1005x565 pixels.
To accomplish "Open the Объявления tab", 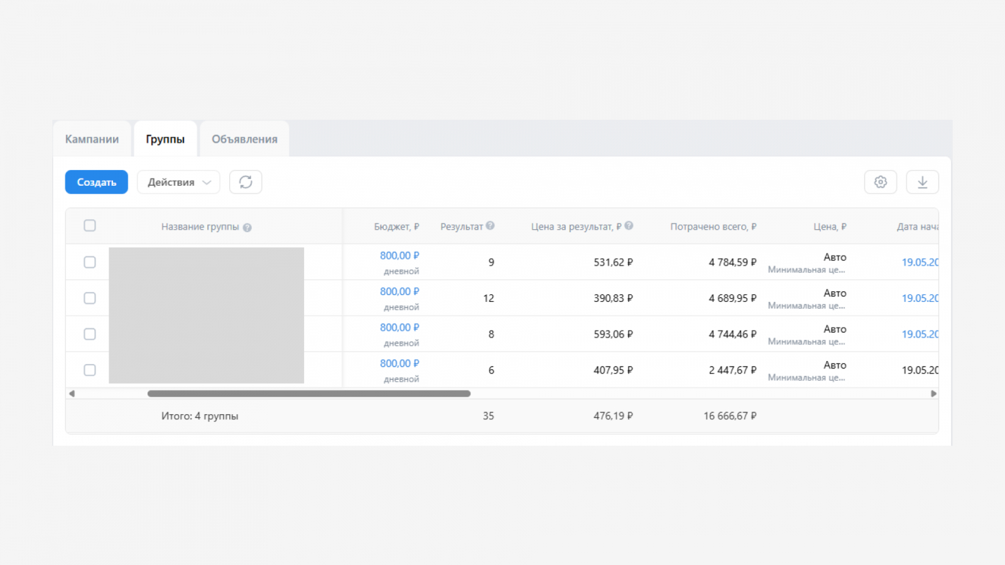I will click(244, 139).
